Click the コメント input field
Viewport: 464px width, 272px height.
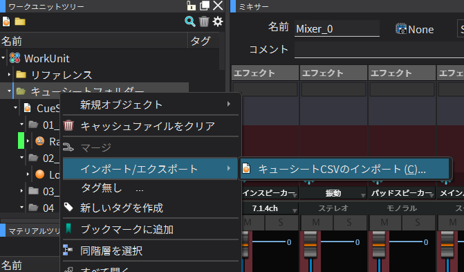coord(379,49)
